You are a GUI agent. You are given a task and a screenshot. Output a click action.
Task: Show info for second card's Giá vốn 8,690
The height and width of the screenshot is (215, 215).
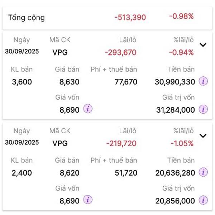87,200
